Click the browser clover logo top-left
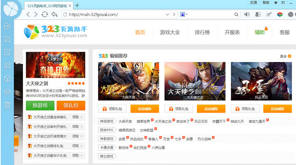This screenshot has width=296, height=165. point(11,9)
